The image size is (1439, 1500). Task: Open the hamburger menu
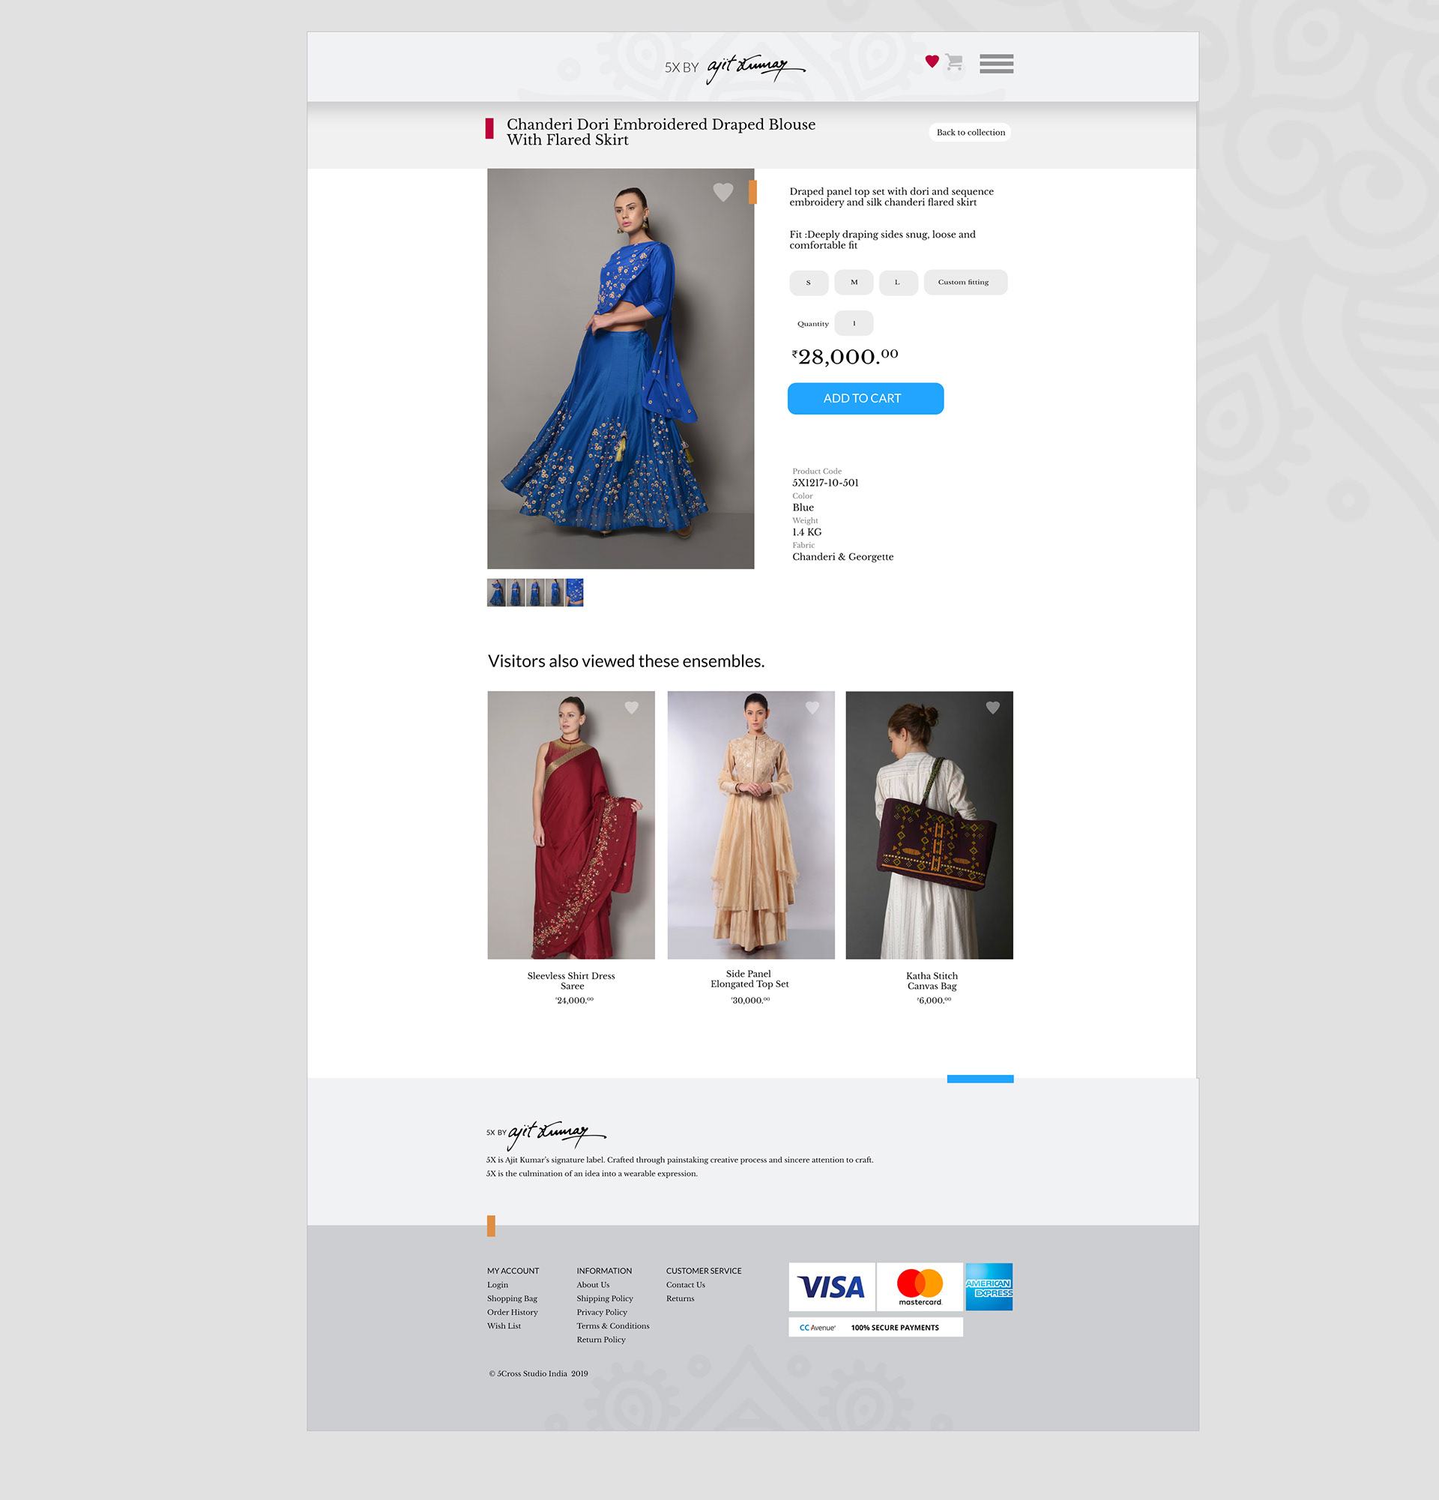[x=996, y=64]
